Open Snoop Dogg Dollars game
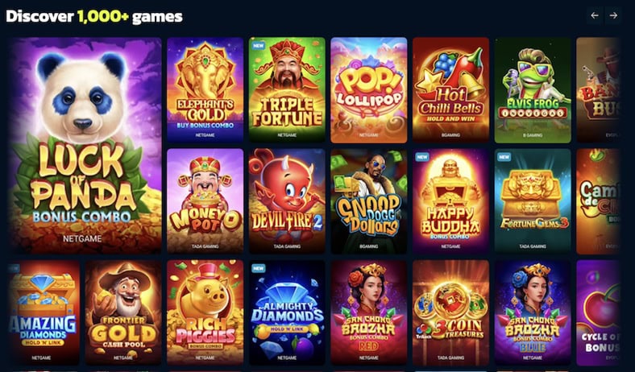635x372 pixels. tap(368, 201)
